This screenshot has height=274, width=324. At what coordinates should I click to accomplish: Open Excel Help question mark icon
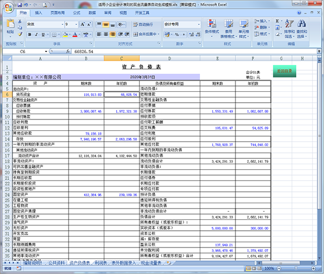pyautogui.click(x=299, y=13)
